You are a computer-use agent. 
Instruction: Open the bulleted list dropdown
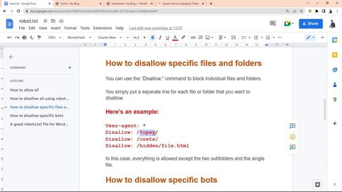[x=258, y=38]
